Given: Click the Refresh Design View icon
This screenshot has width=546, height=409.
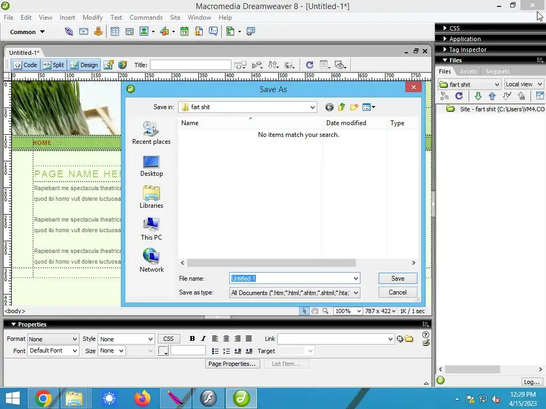Looking at the screenshot, I should 309,64.
